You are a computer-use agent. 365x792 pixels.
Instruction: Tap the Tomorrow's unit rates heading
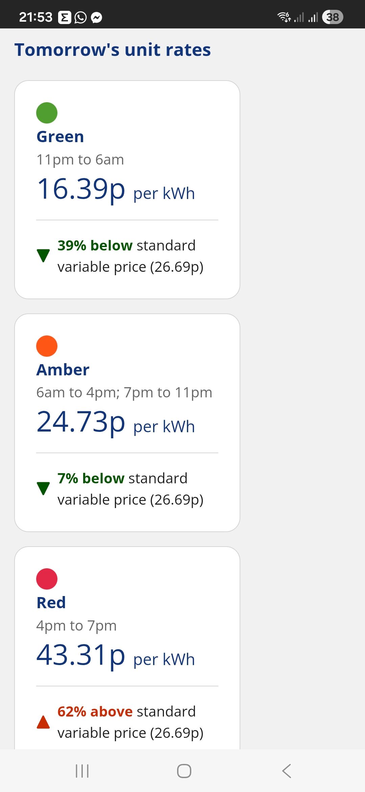click(113, 50)
